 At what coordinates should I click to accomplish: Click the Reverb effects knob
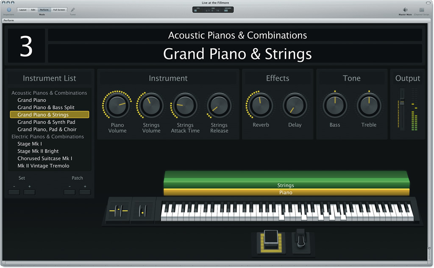point(260,106)
